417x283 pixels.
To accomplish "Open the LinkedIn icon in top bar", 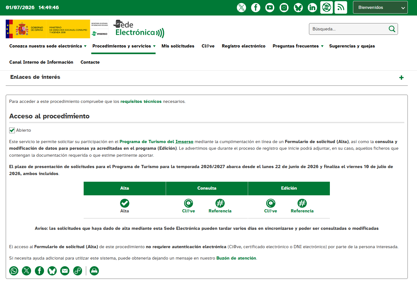I will (x=312, y=8).
